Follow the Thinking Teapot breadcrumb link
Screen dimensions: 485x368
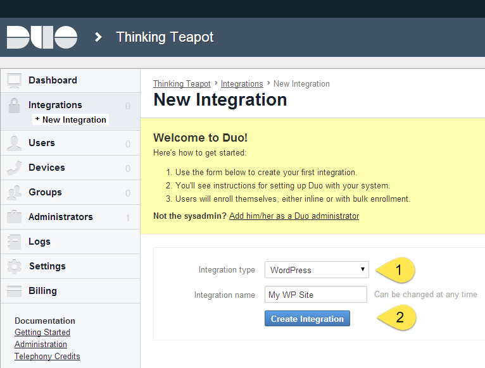click(182, 83)
